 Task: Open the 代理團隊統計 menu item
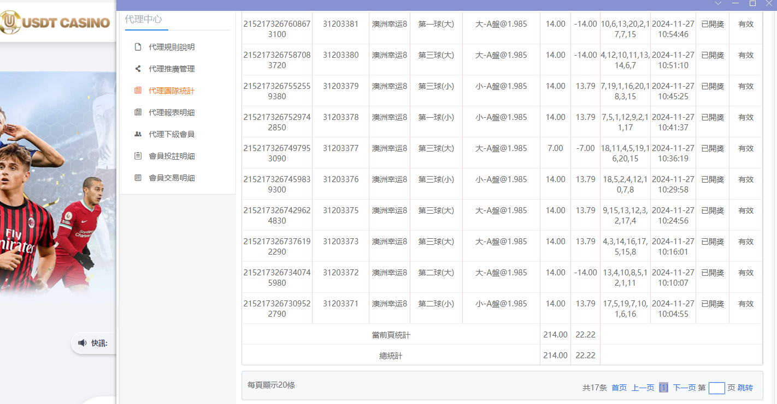tap(172, 91)
